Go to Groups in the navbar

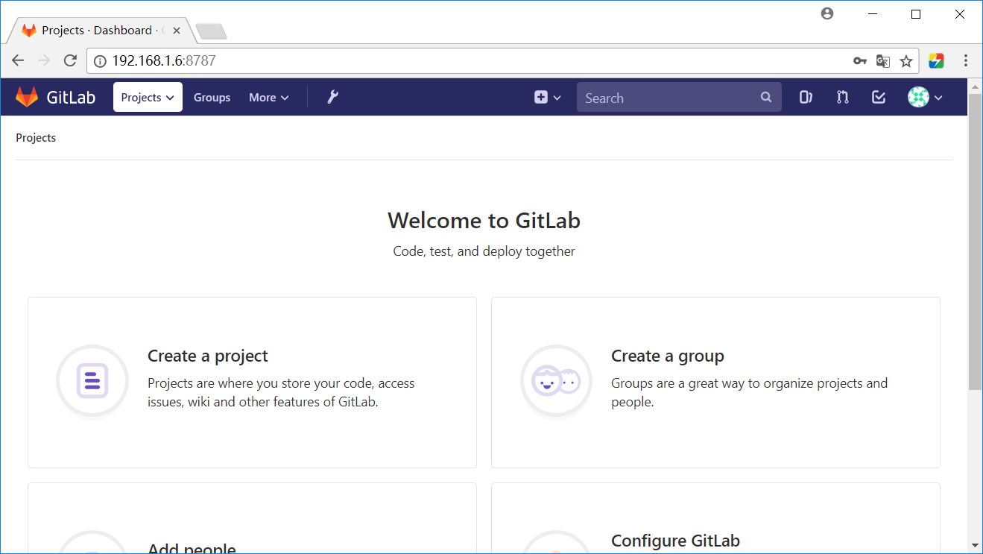click(212, 98)
